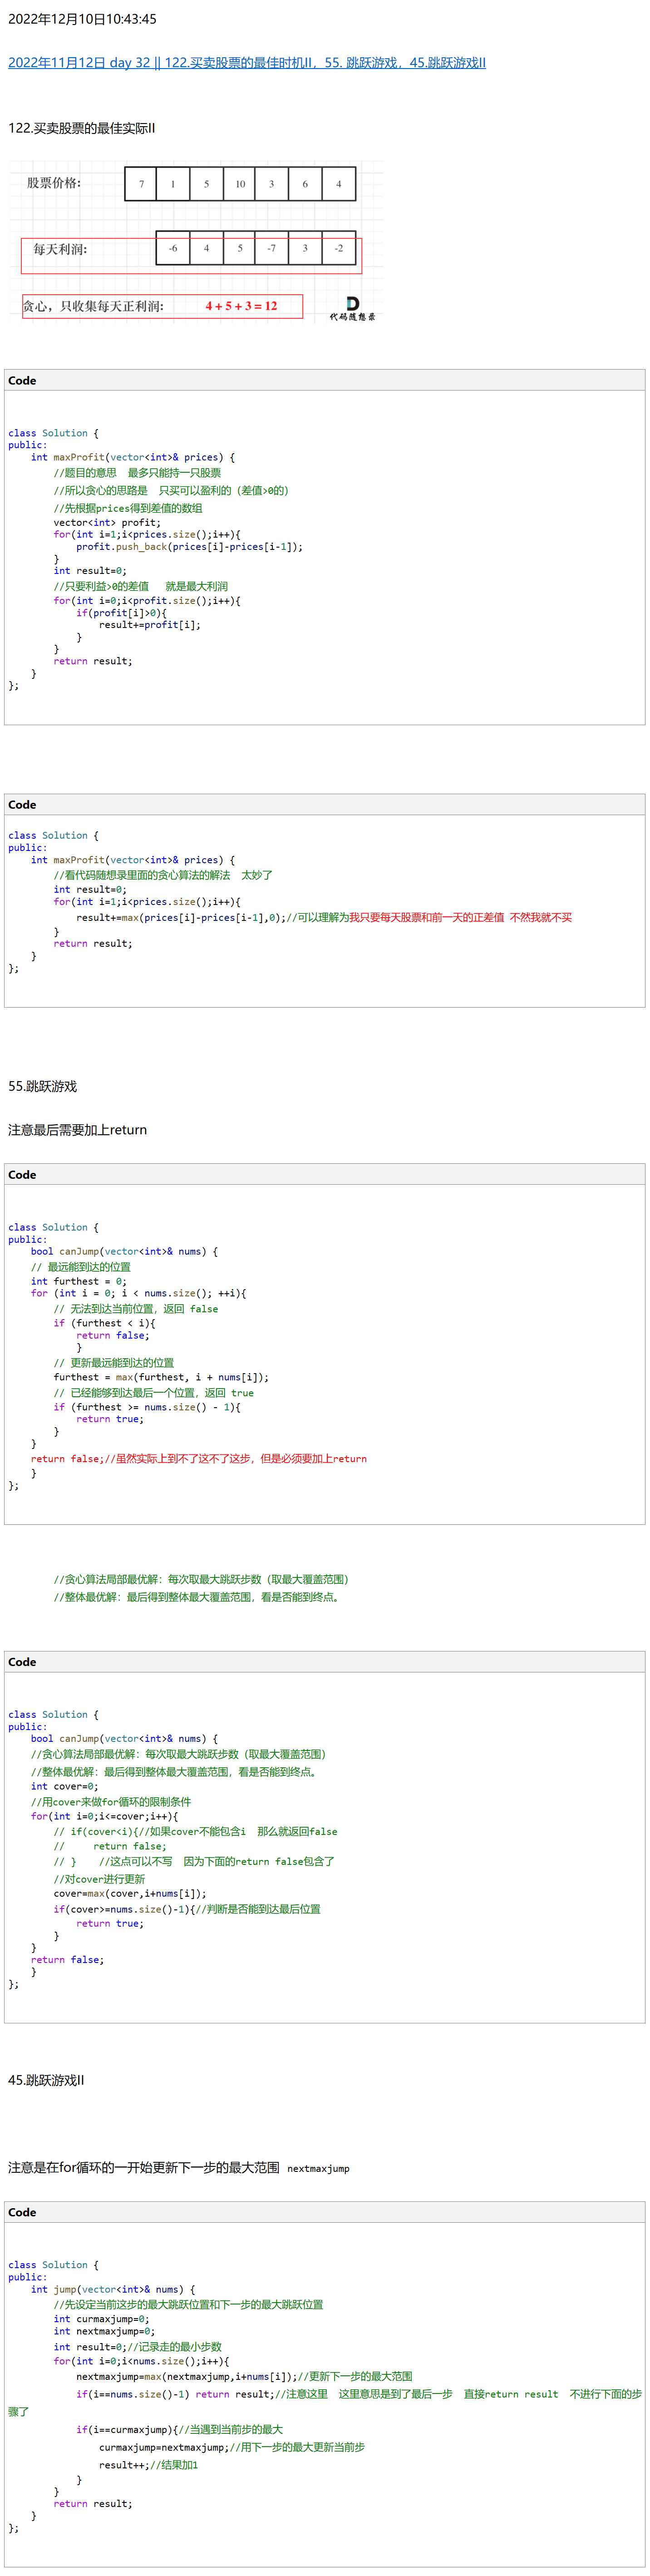This screenshot has height=2576, width=650.
Task: Click the comment 更新最远能到达的位置
Action: tap(114, 1363)
